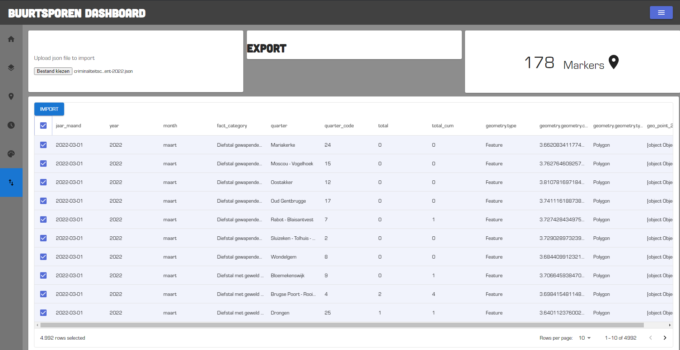The width and height of the screenshot is (680, 350).
Task: Uncheck the Moscou - Vogelhoek row checkbox
Action: pos(43,164)
